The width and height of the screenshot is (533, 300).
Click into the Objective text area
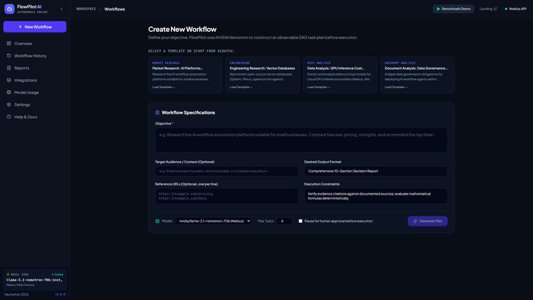tap(301, 140)
